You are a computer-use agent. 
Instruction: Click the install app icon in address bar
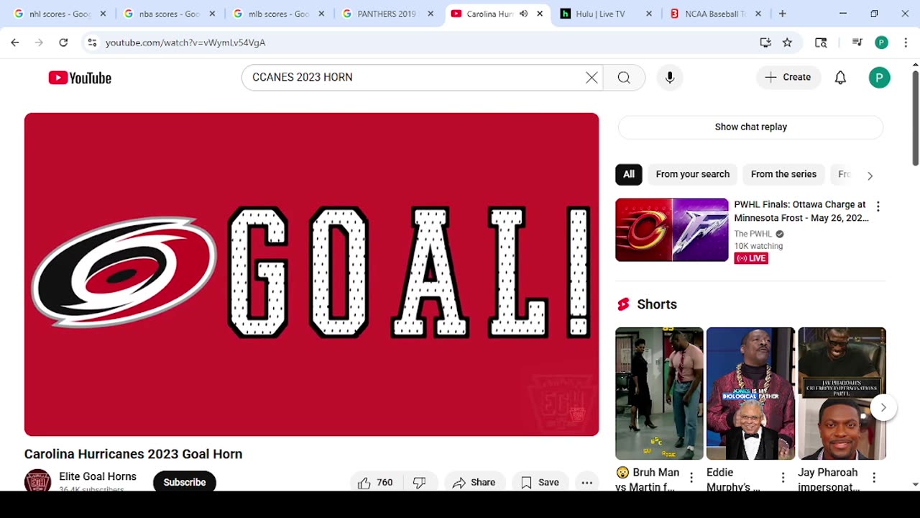coord(765,42)
